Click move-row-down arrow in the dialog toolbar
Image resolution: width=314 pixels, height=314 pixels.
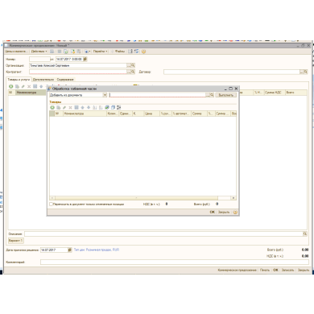pyautogui.click(x=89, y=107)
